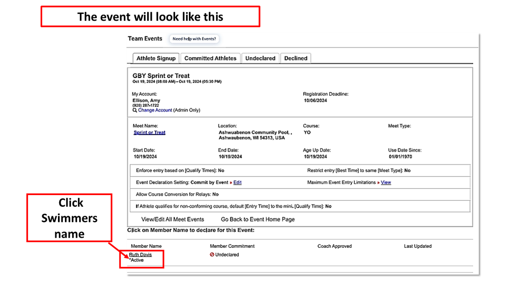
Task: Edit the Event Declaration Setting
Action: tap(237, 183)
